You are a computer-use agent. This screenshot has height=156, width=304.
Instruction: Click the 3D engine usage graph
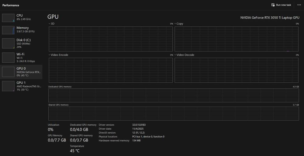point(111,39)
